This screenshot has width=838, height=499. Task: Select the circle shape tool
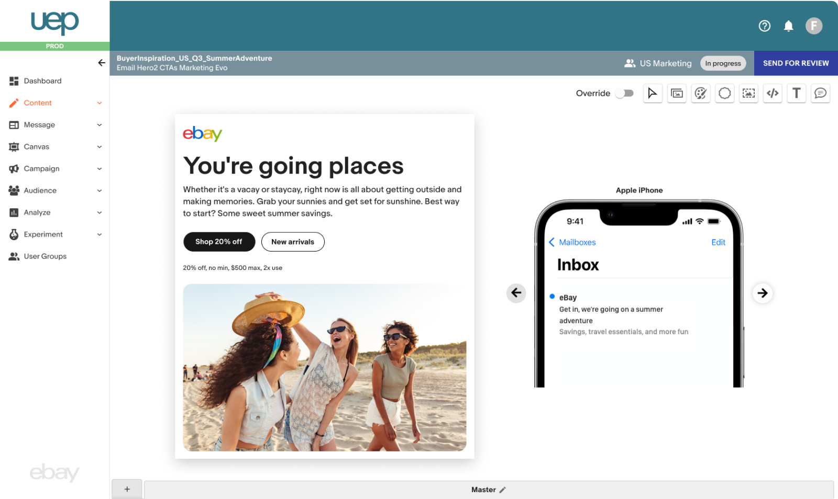pos(725,93)
